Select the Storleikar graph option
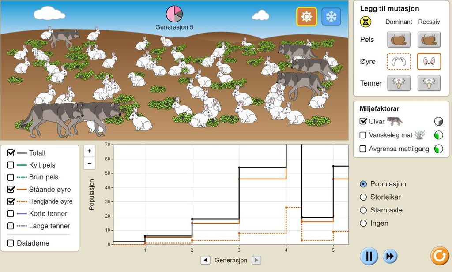452x272 pixels. 364,197
